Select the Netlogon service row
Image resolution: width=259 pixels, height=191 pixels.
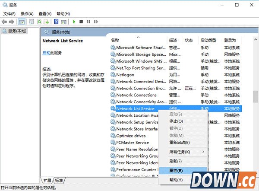click(x=176, y=75)
